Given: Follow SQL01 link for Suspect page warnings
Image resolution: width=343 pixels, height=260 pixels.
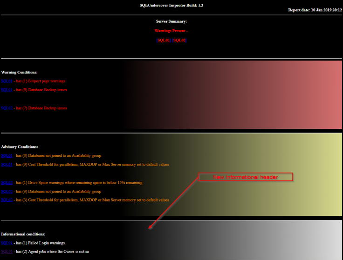Looking at the screenshot, I should [x=7, y=81].
